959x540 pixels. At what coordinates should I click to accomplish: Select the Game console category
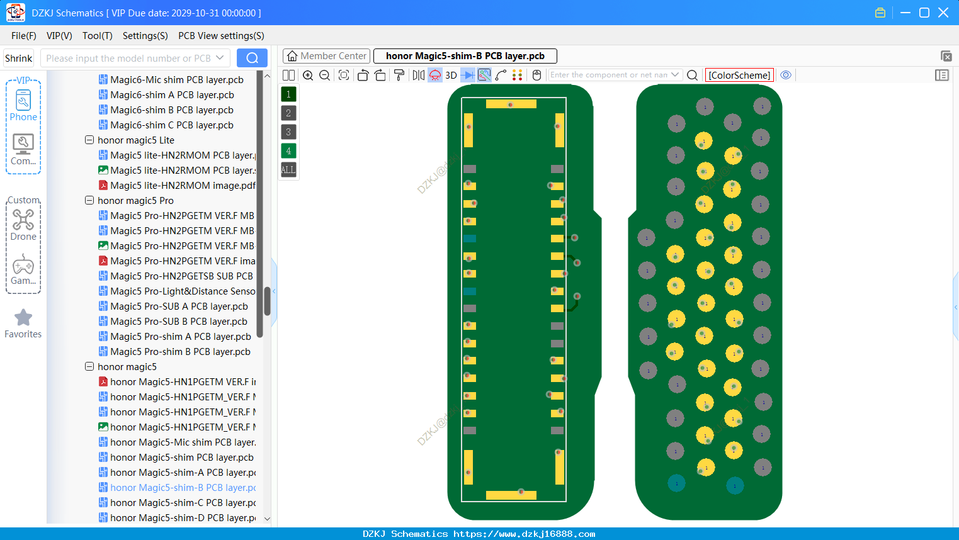tap(23, 269)
